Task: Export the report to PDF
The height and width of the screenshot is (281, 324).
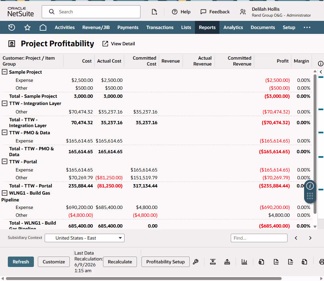Action: point(276,262)
